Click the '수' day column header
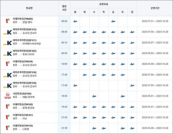 pyautogui.click(x=94, y=12)
